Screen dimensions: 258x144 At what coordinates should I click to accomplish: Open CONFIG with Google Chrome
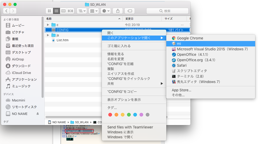(x=211, y=38)
